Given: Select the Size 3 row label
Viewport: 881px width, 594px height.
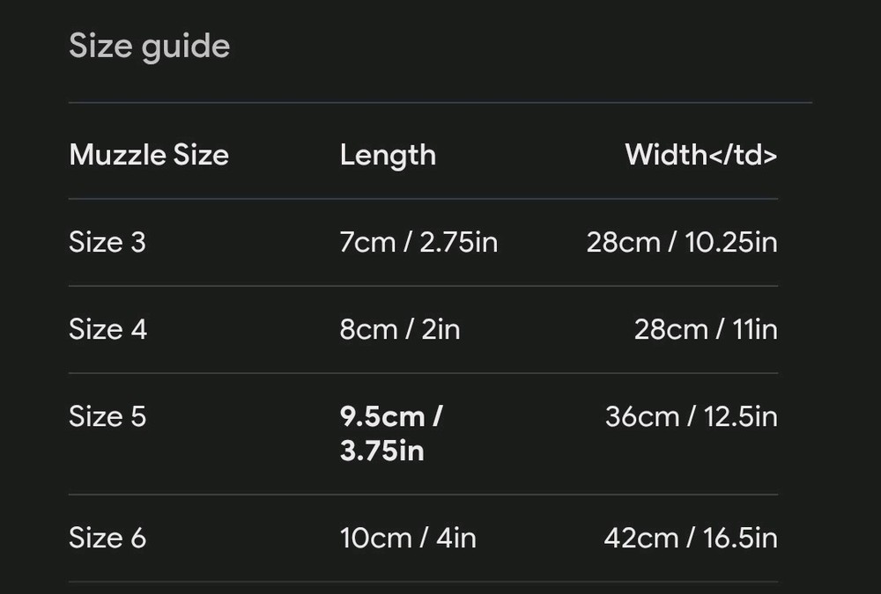Looking at the screenshot, I should [107, 242].
